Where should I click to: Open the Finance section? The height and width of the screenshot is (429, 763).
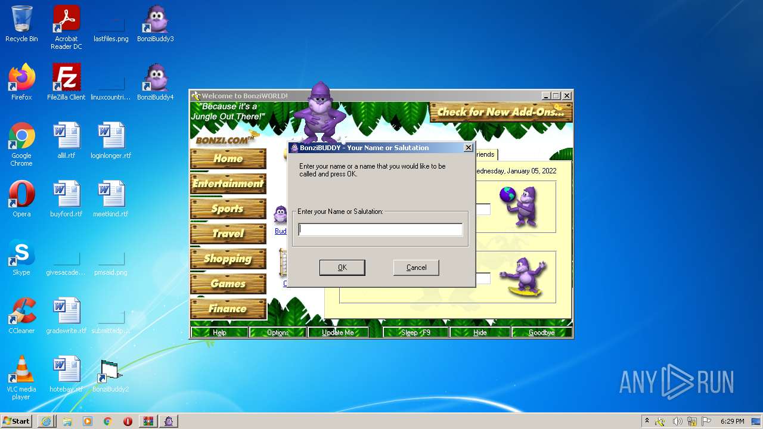228,309
